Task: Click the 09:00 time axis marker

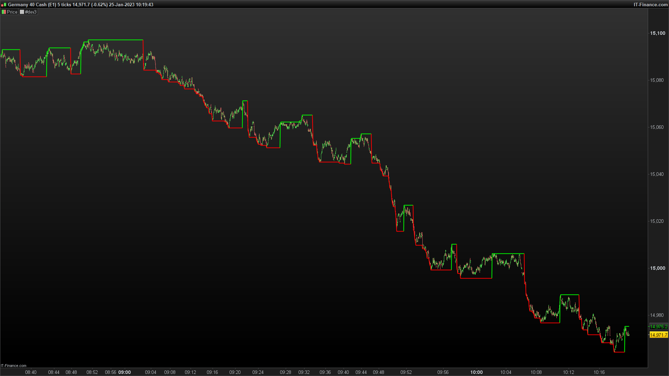Action: coord(124,372)
